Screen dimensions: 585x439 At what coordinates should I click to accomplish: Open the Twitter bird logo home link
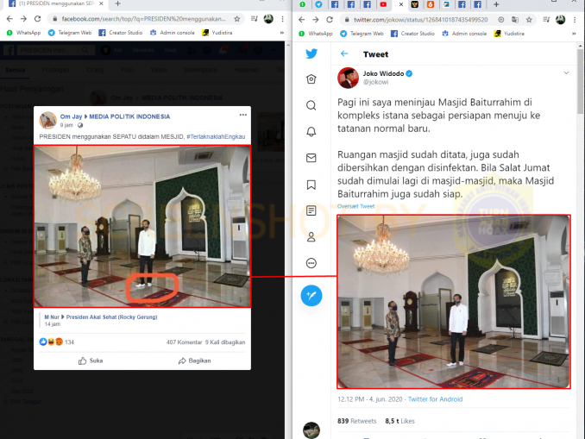coord(311,53)
